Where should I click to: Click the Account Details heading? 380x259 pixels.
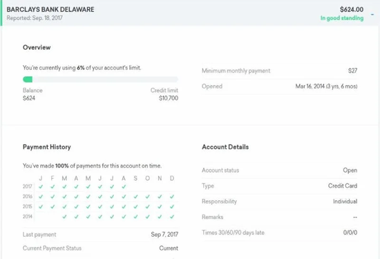[225, 147]
